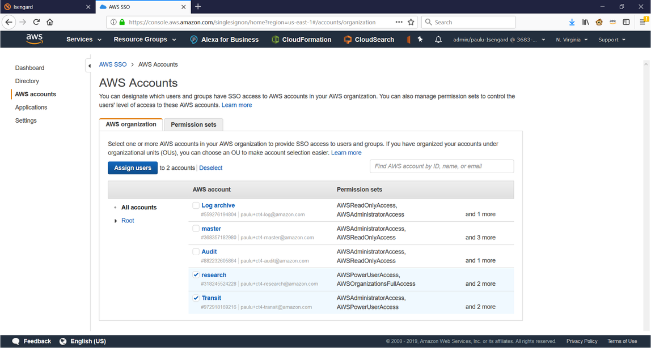Image resolution: width=651 pixels, height=348 pixels.
Task: Open the Log archive account link
Action: pos(218,205)
